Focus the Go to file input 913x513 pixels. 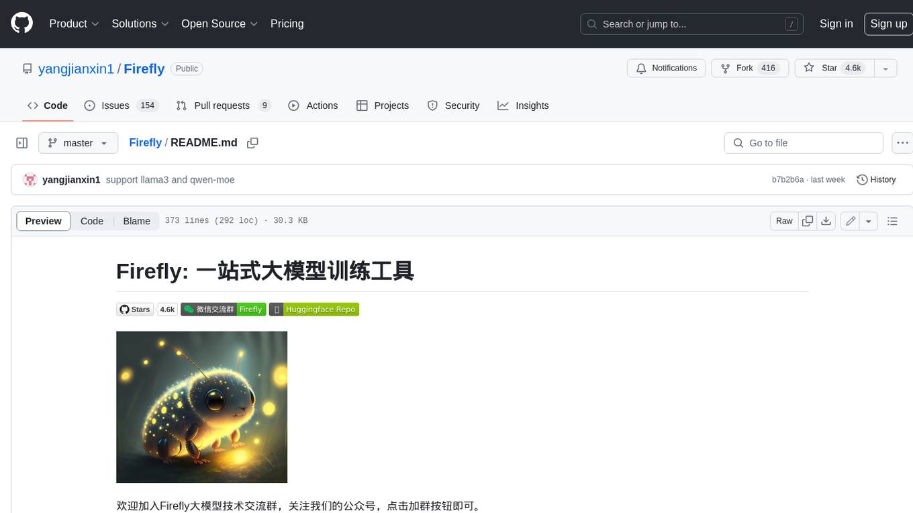tap(804, 143)
